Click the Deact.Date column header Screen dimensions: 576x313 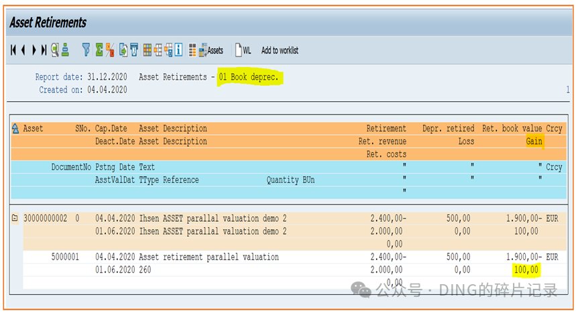(x=115, y=141)
